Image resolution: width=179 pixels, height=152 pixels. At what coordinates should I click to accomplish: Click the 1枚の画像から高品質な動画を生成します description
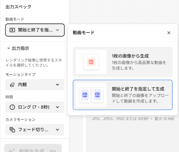(x=139, y=65)
